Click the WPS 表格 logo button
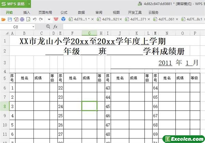This screenshot has width=205, height=143. click(x=13, y=4)
